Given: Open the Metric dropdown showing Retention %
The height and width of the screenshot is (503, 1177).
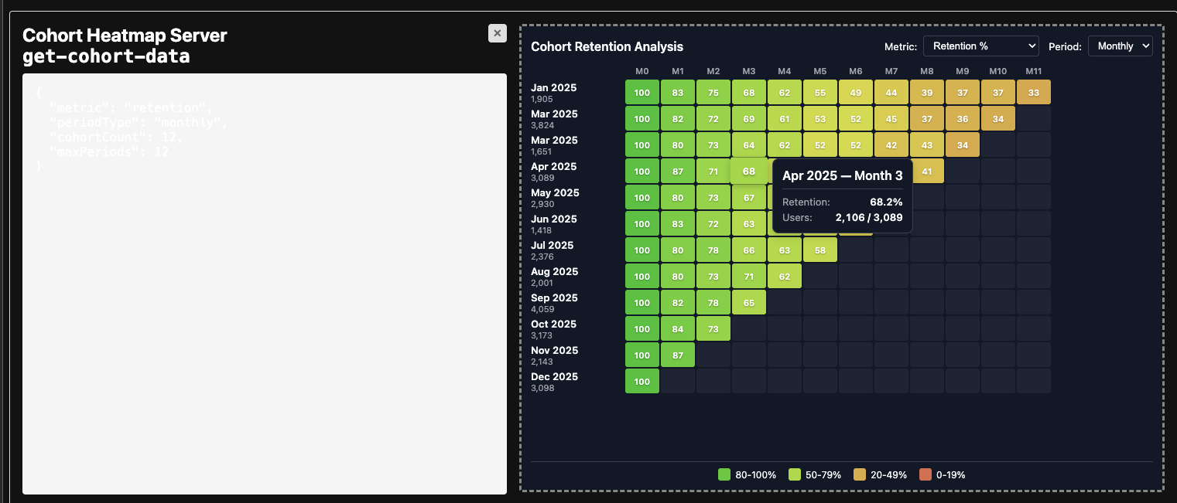Looking at the screenshot, I should click(980, 46).
